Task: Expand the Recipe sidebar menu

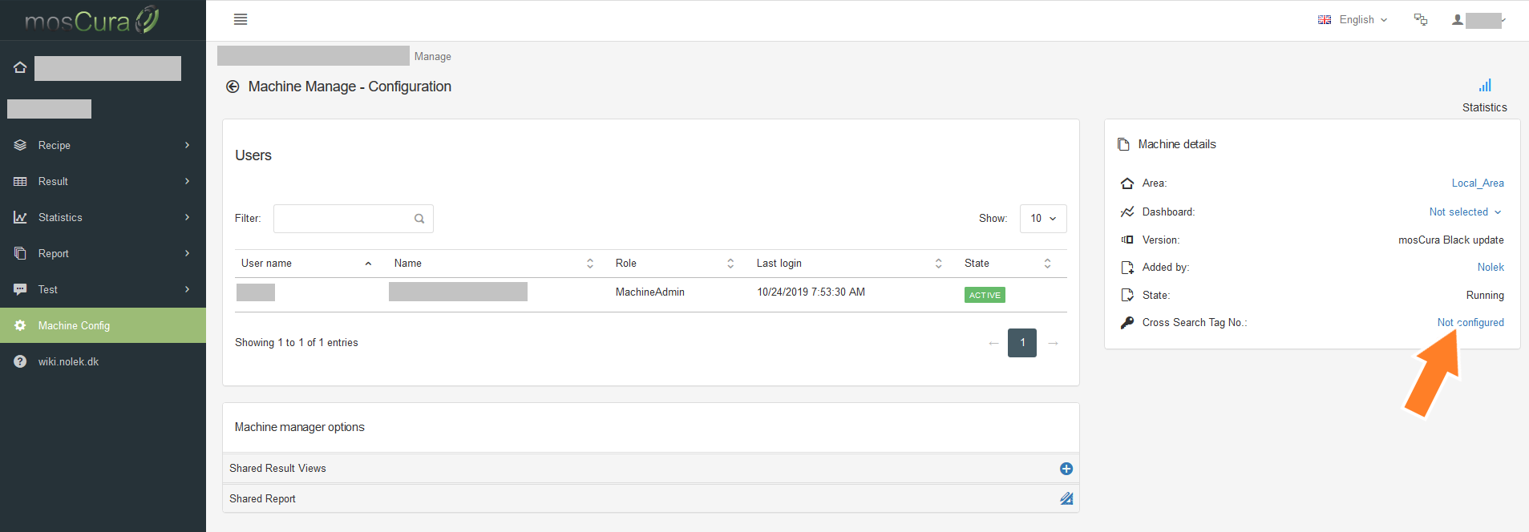Action: pos(103,145)
